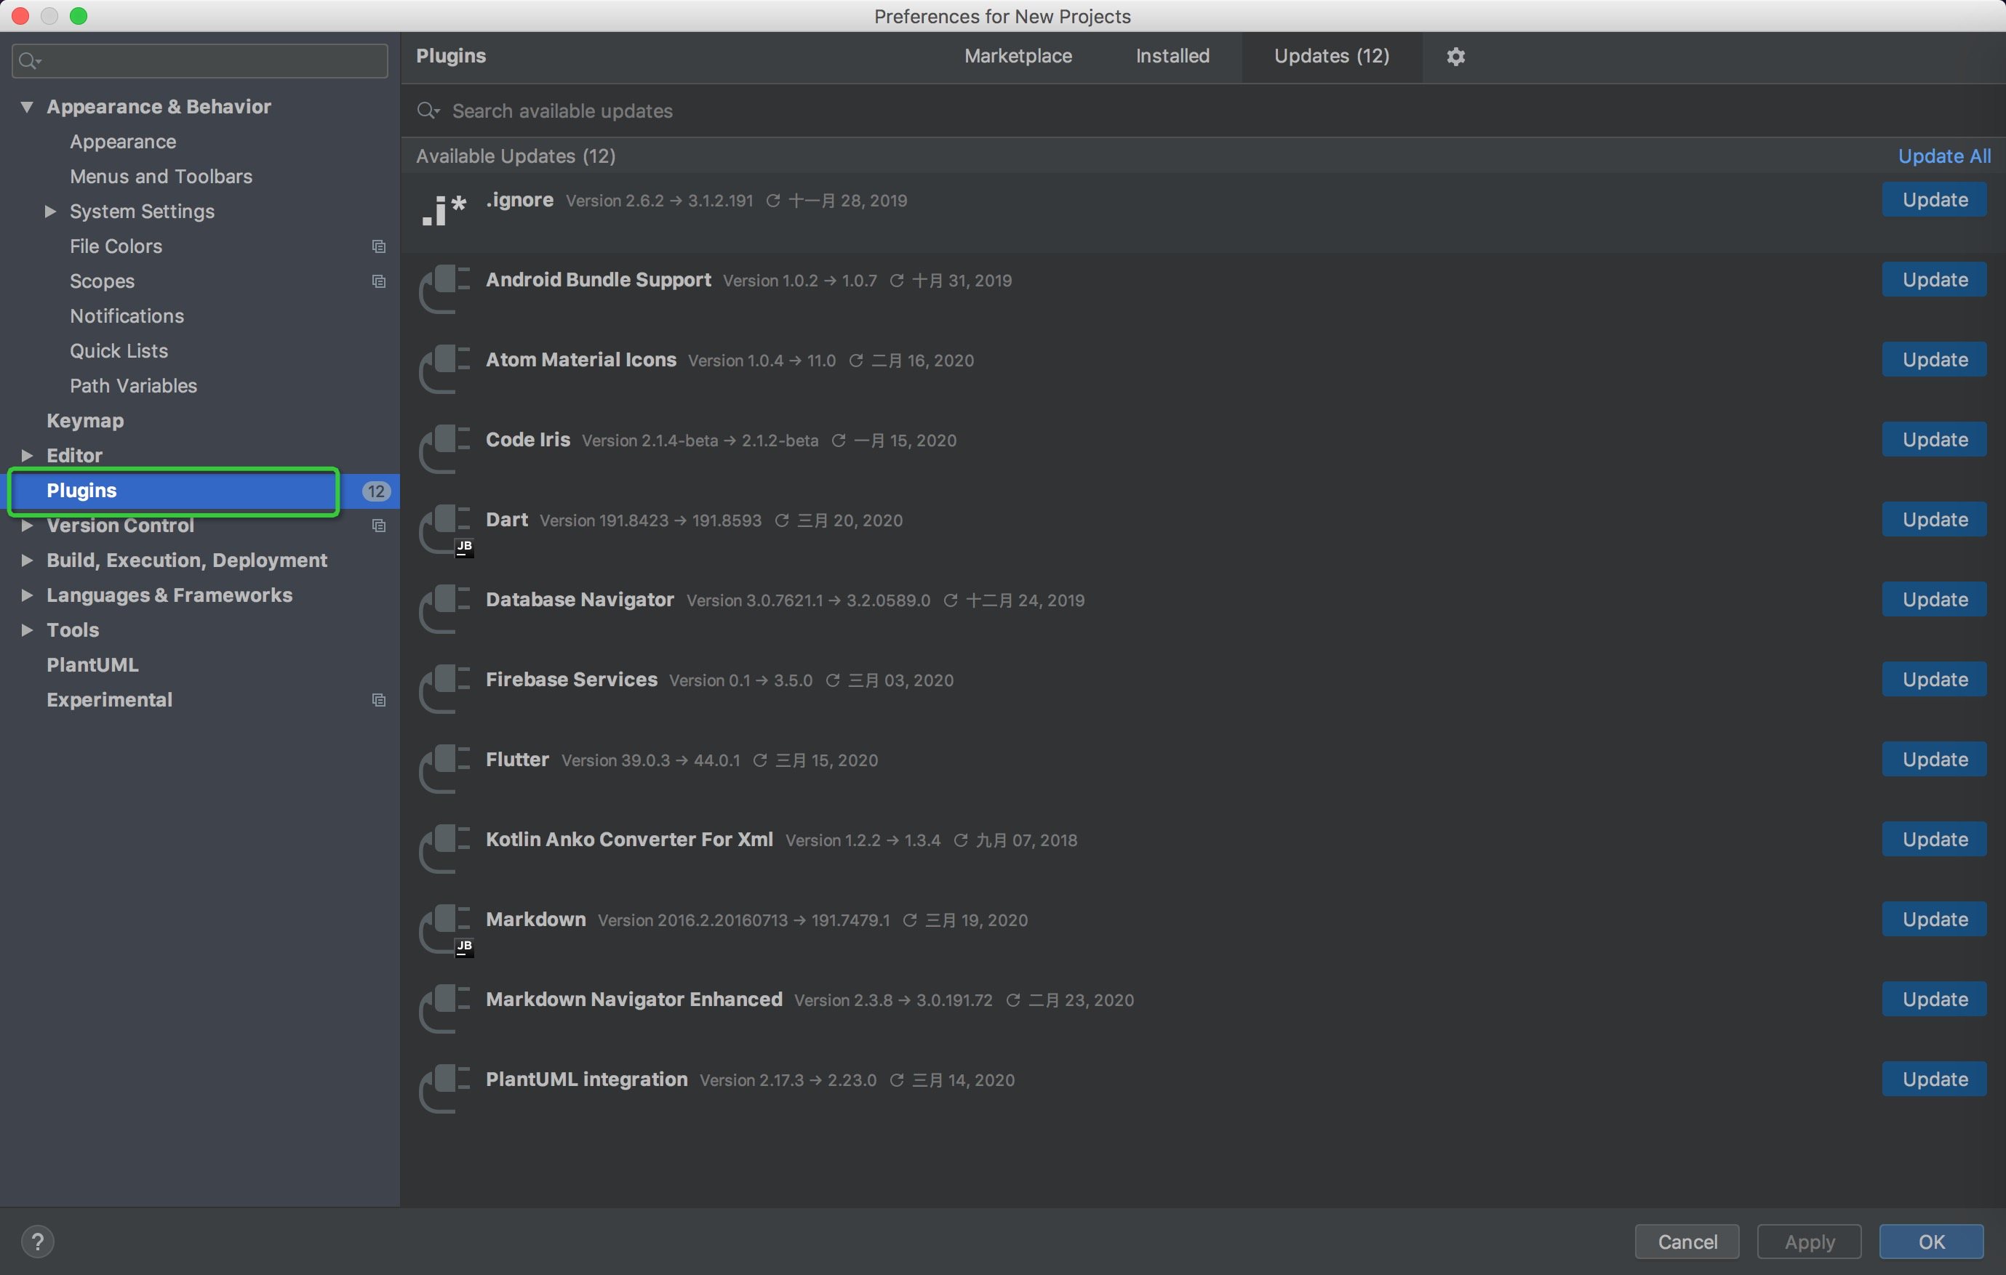Screen dimensions: 2006x1275
Task: Collapse the Appearance & Behavior section
Action: (x=27, y=107)
